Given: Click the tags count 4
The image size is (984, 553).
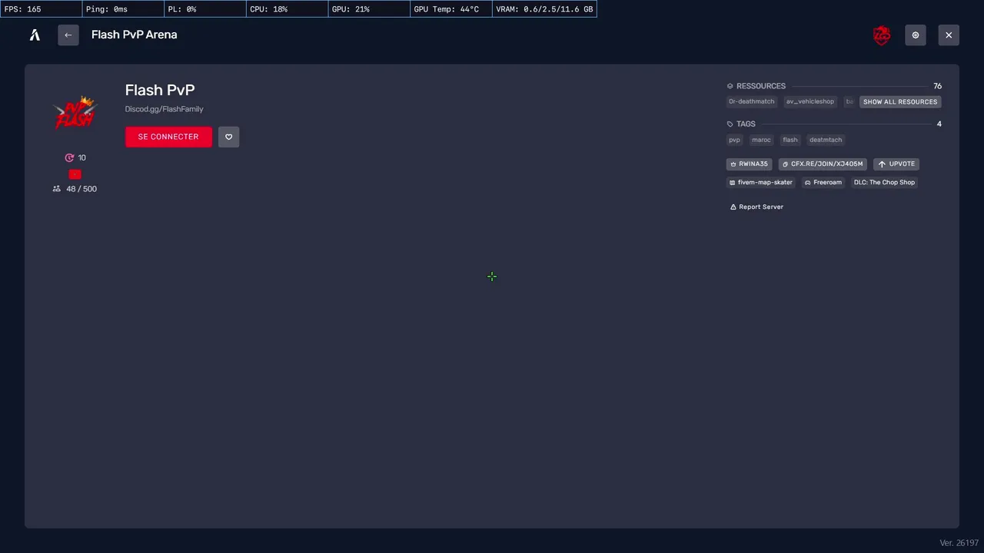Looking at the screenshot, I should click(x=939, y=124).
